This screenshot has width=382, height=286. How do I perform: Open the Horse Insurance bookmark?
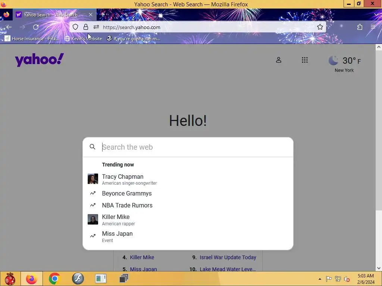pos(32,39)
